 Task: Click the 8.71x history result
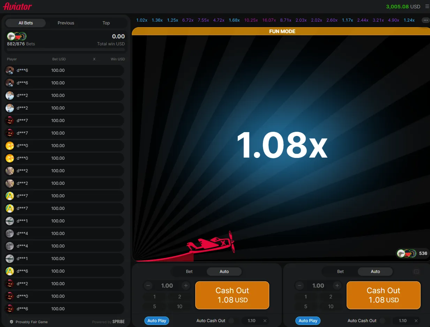(x=286, y=20)
